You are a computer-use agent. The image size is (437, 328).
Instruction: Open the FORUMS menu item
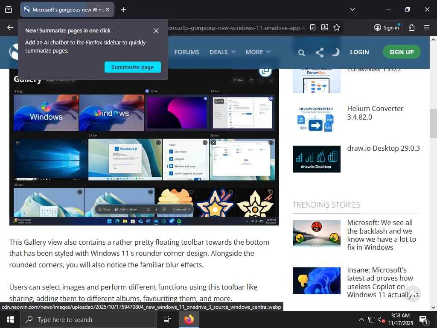187,52
